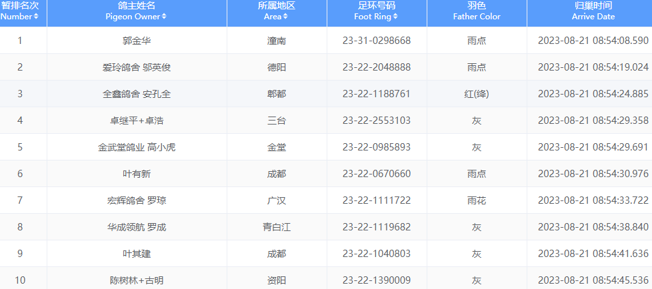Select arrive time 08:54:41.636 cell
The height and width of the screenshot is (289, 652).
(593, 254)
